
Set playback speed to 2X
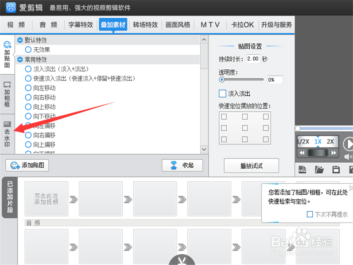330,141
